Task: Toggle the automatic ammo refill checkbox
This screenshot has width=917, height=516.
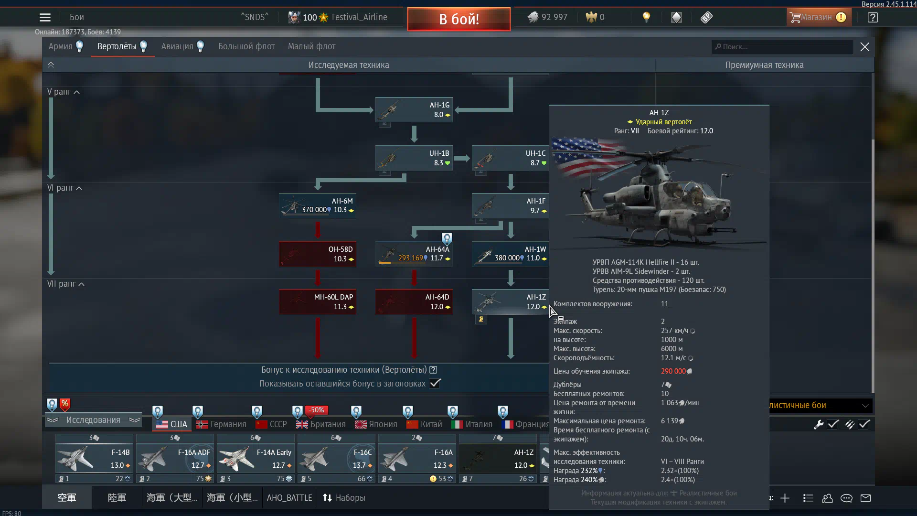Action: point(864,424)
